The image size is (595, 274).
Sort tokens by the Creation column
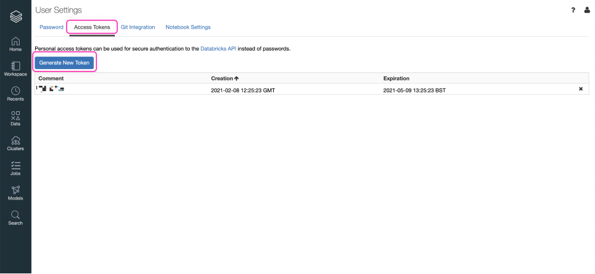tap(224, 79)
